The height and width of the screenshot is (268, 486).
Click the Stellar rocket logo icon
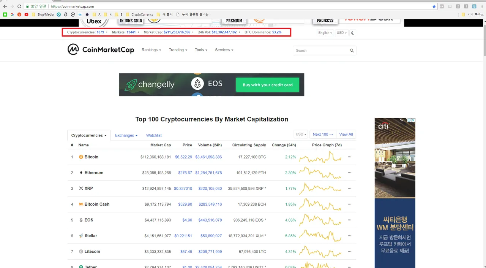tap(81, 236)
